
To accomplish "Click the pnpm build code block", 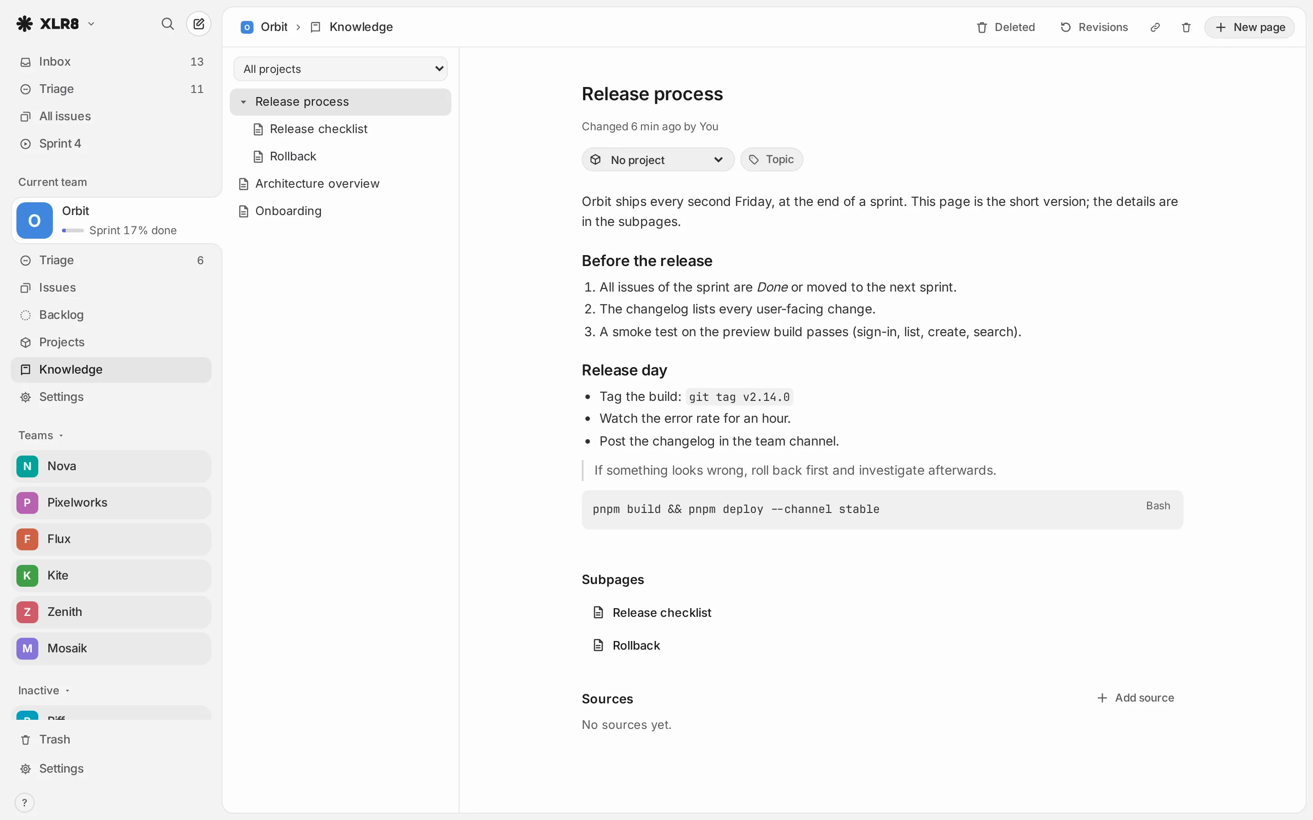I will point(882,510).
